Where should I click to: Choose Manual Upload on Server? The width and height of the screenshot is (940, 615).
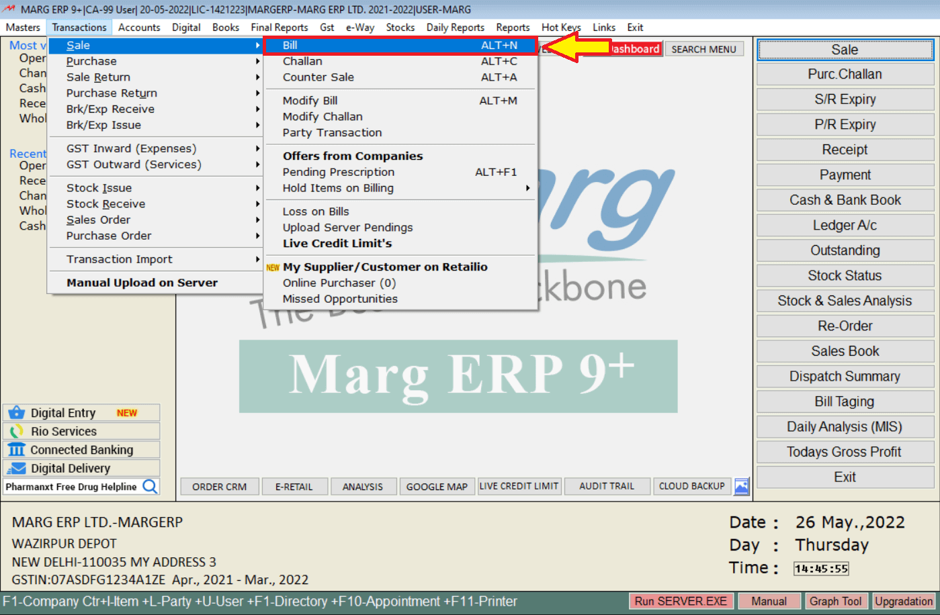point(155,283)
